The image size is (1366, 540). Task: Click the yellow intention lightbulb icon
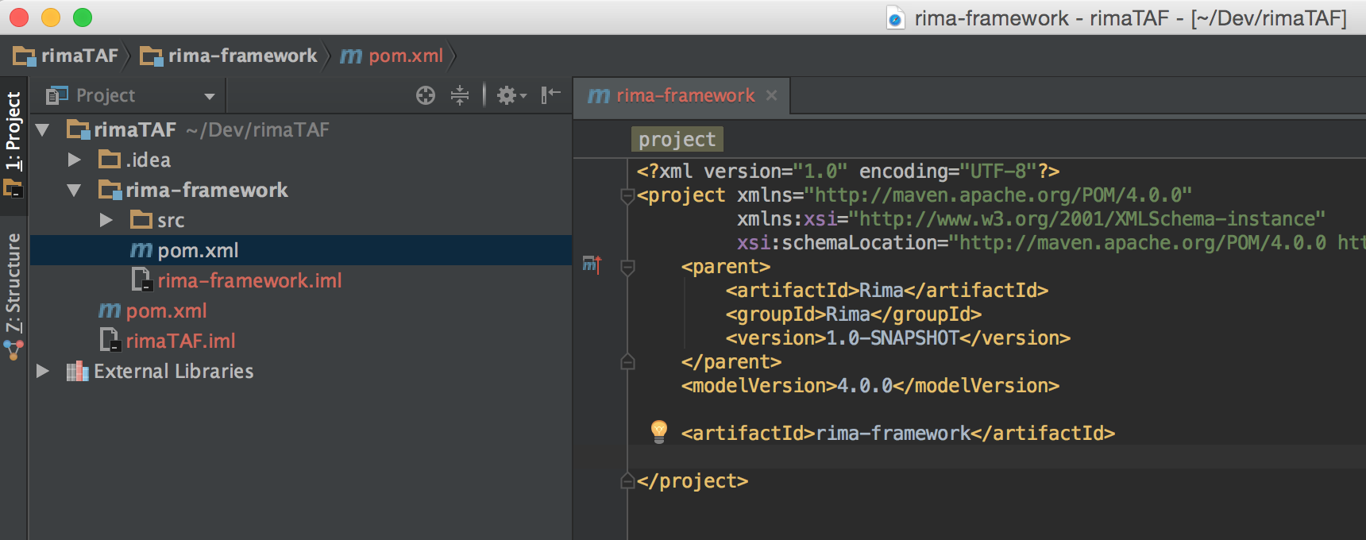click(658, 431)
